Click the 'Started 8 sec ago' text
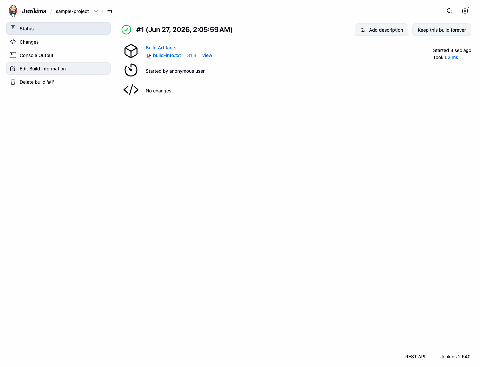This screenshot has height=367, width=480. tap(452, 50)
